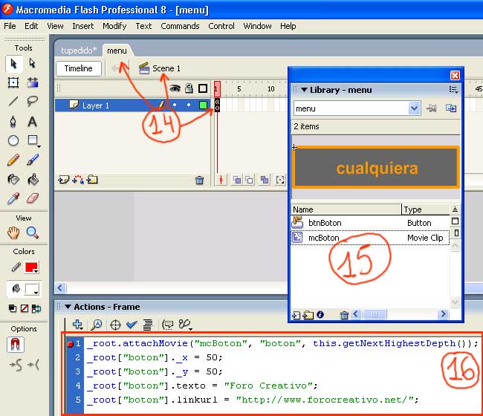Select the Text tool
This screenshot has width=483, height=416.
(33, 122)
